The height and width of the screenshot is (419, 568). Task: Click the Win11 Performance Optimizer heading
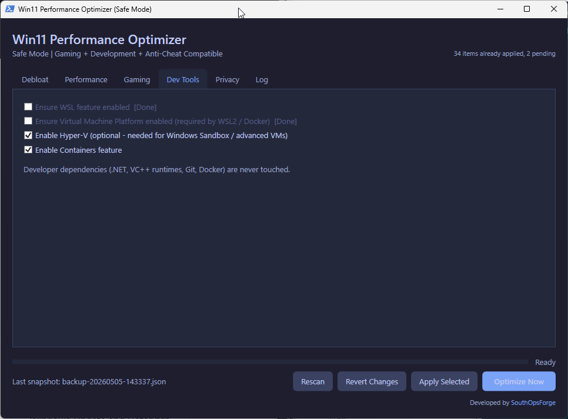(99, 39)
